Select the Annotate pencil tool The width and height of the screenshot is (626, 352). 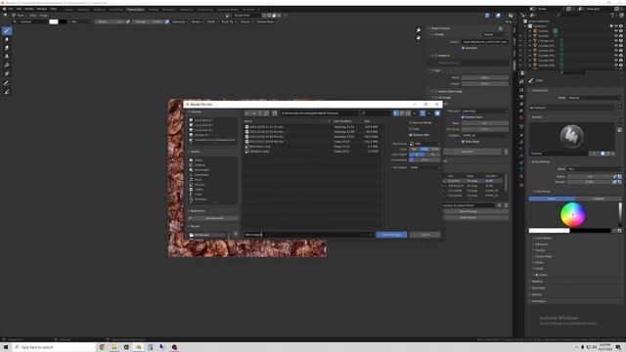click(7, 83)
